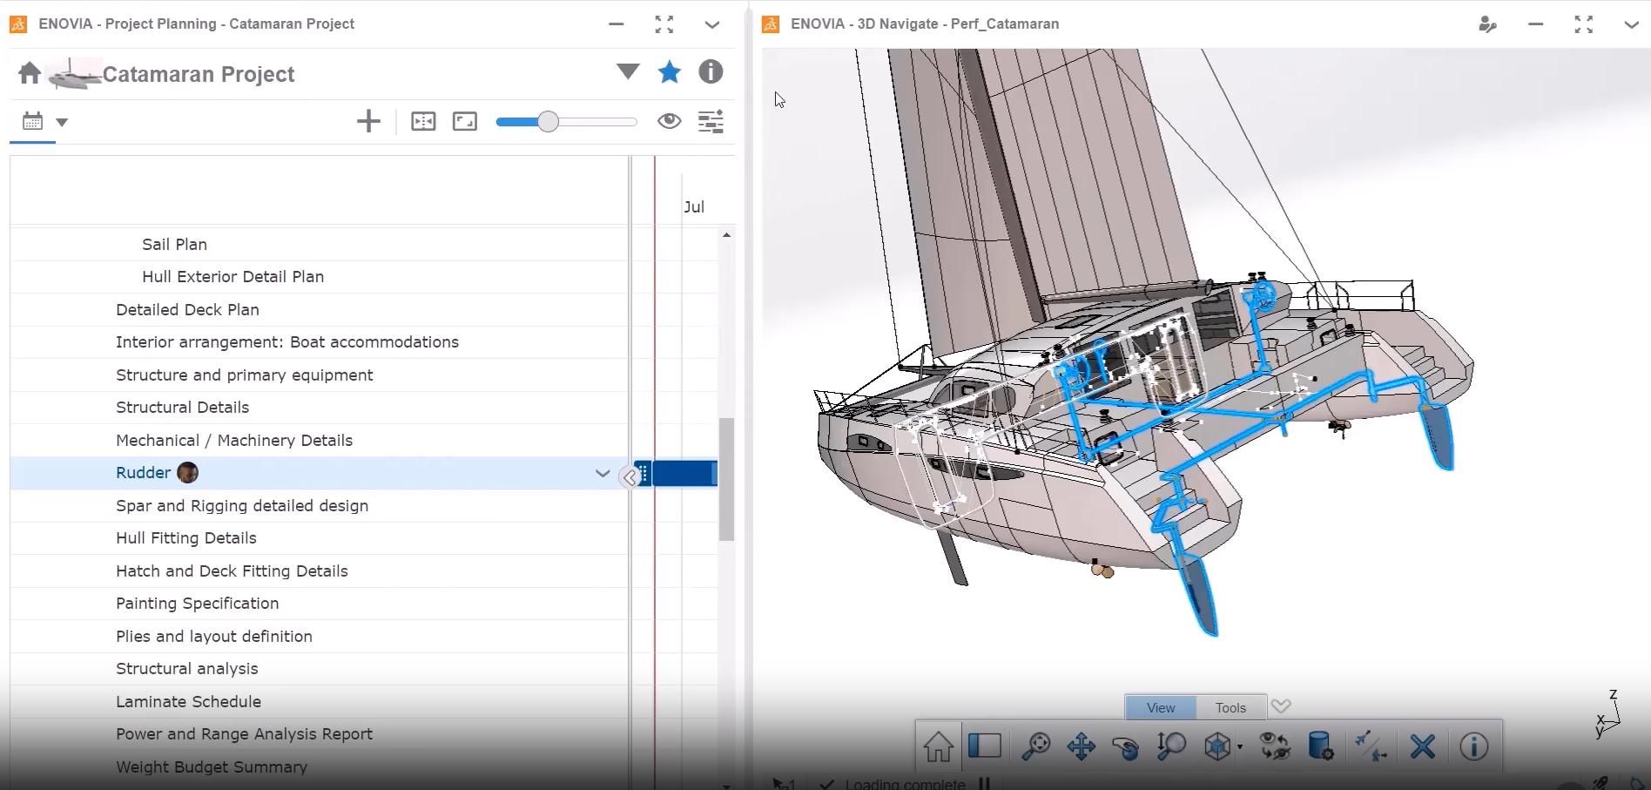
Task: Open the Painting Specification task
Action: pos(197,604)
